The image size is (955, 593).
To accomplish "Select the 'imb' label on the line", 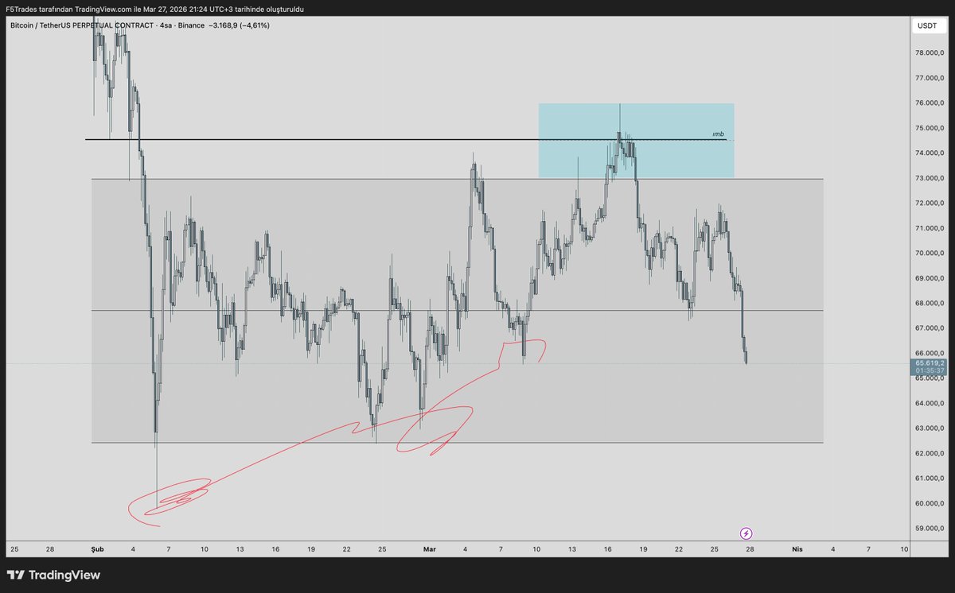I will click(x=718, y=134).
